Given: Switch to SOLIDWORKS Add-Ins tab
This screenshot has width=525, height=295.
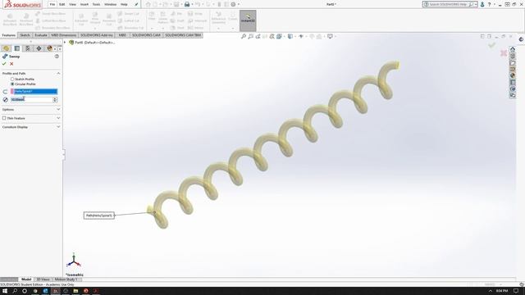Looking at the screenshot, I should 97,35.
